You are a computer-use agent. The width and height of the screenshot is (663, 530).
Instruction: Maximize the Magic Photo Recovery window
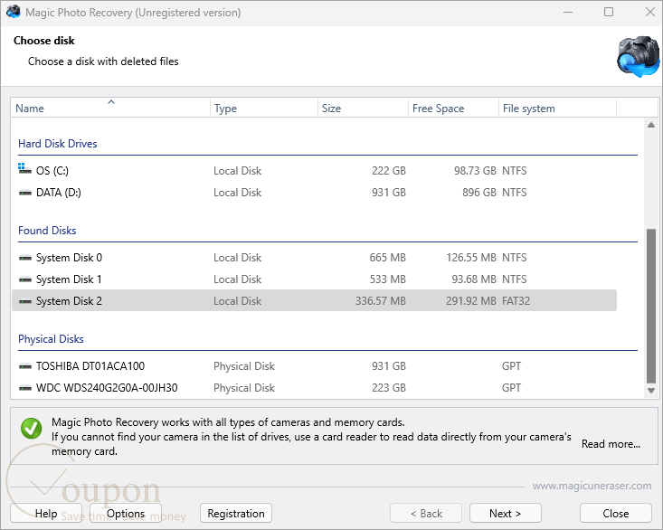(609, 12)
